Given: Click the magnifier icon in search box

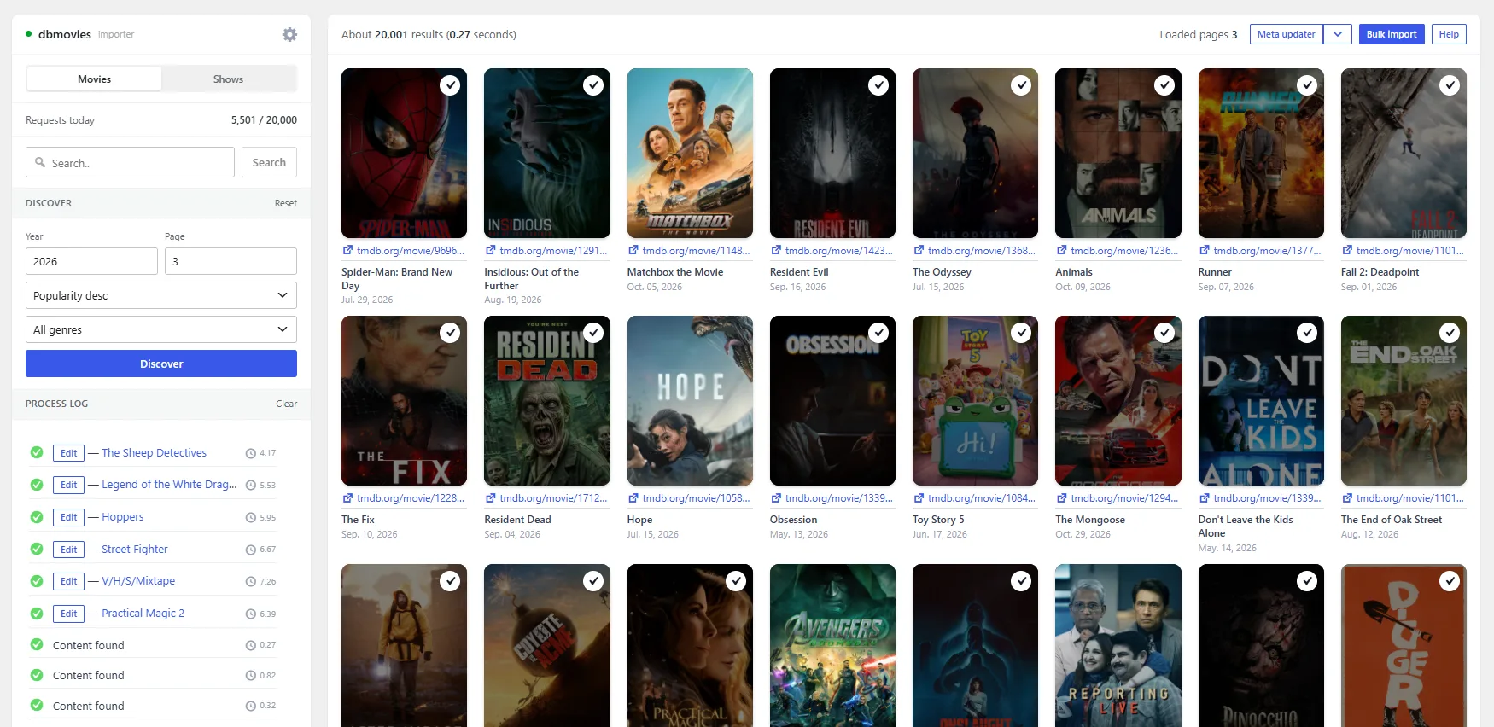Looking at the screenshot, I should tap(40, 162).
